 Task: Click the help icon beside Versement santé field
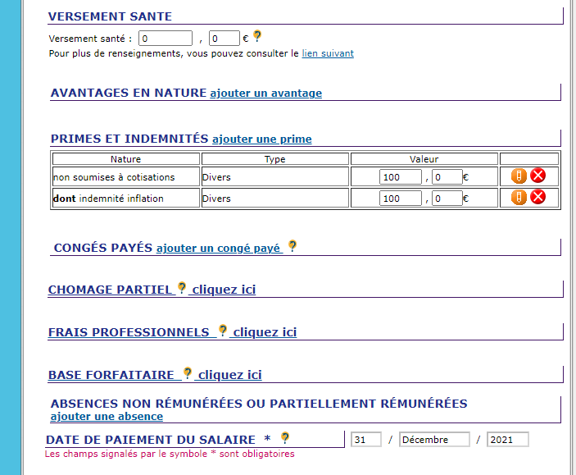point(256,36)
